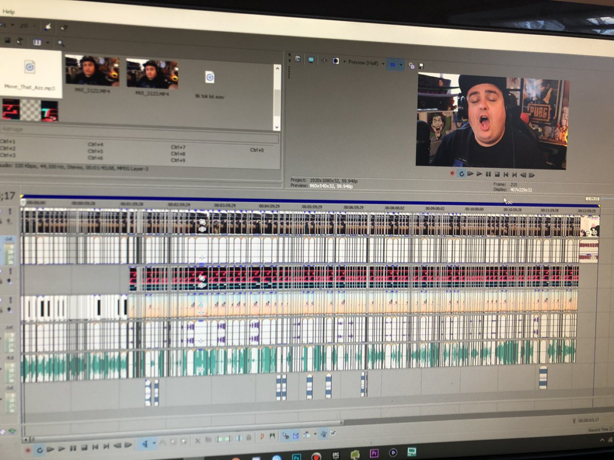Click the Record button in the preview transport
Screen dimensions: 614x460
point(452,173)
